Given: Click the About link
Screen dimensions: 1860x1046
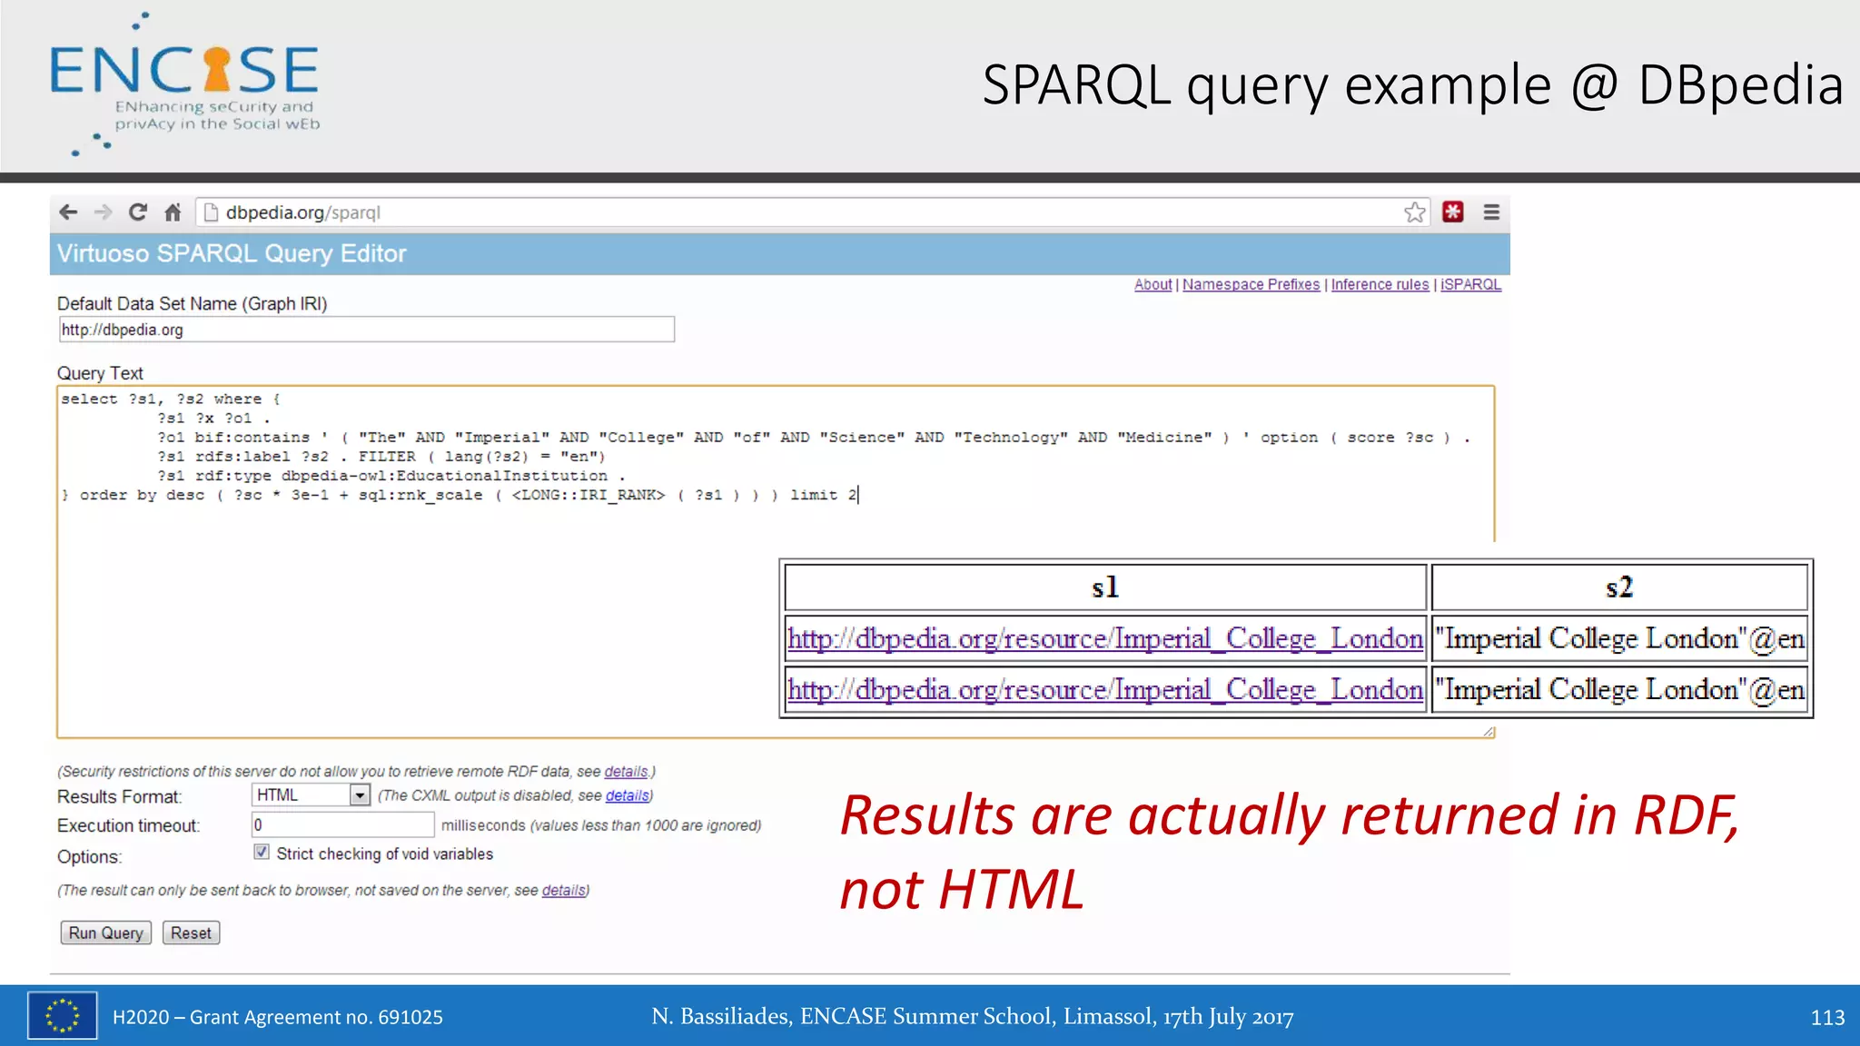Looking at the screenshot, I should [x=1153, y=284].
